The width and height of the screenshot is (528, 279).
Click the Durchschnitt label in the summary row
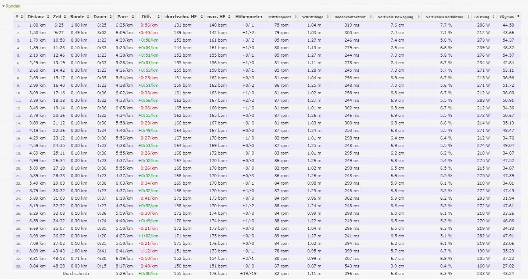(x=76, y=274)
